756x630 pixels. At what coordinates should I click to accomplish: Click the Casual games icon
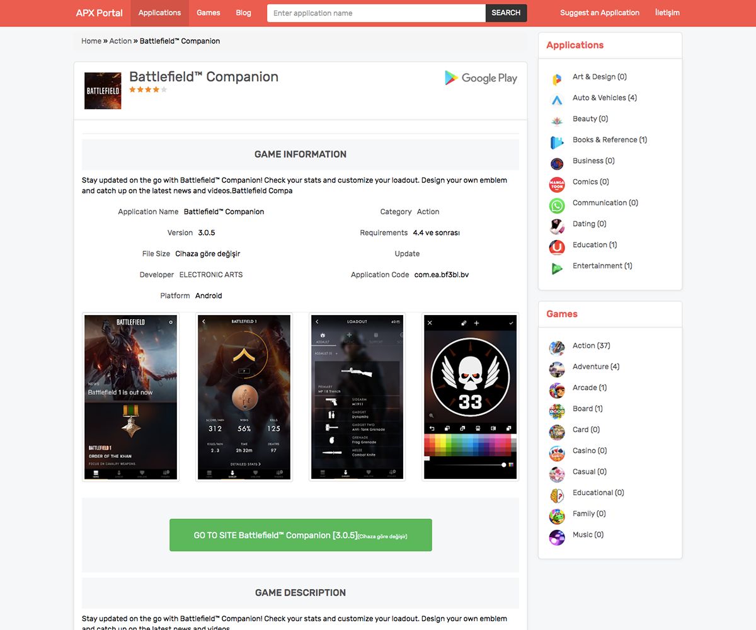click(557, 474)
